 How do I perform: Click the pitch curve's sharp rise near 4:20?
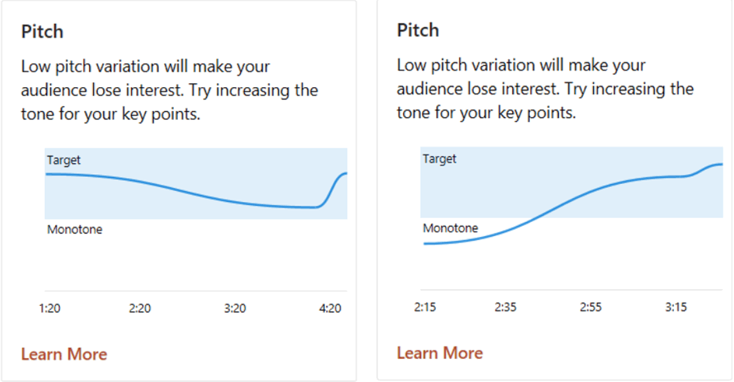click(331, 189)
